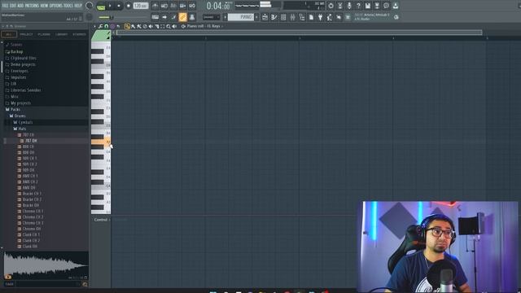Toggle the highlighted orange multilink controllers icon

pos(182,17)
